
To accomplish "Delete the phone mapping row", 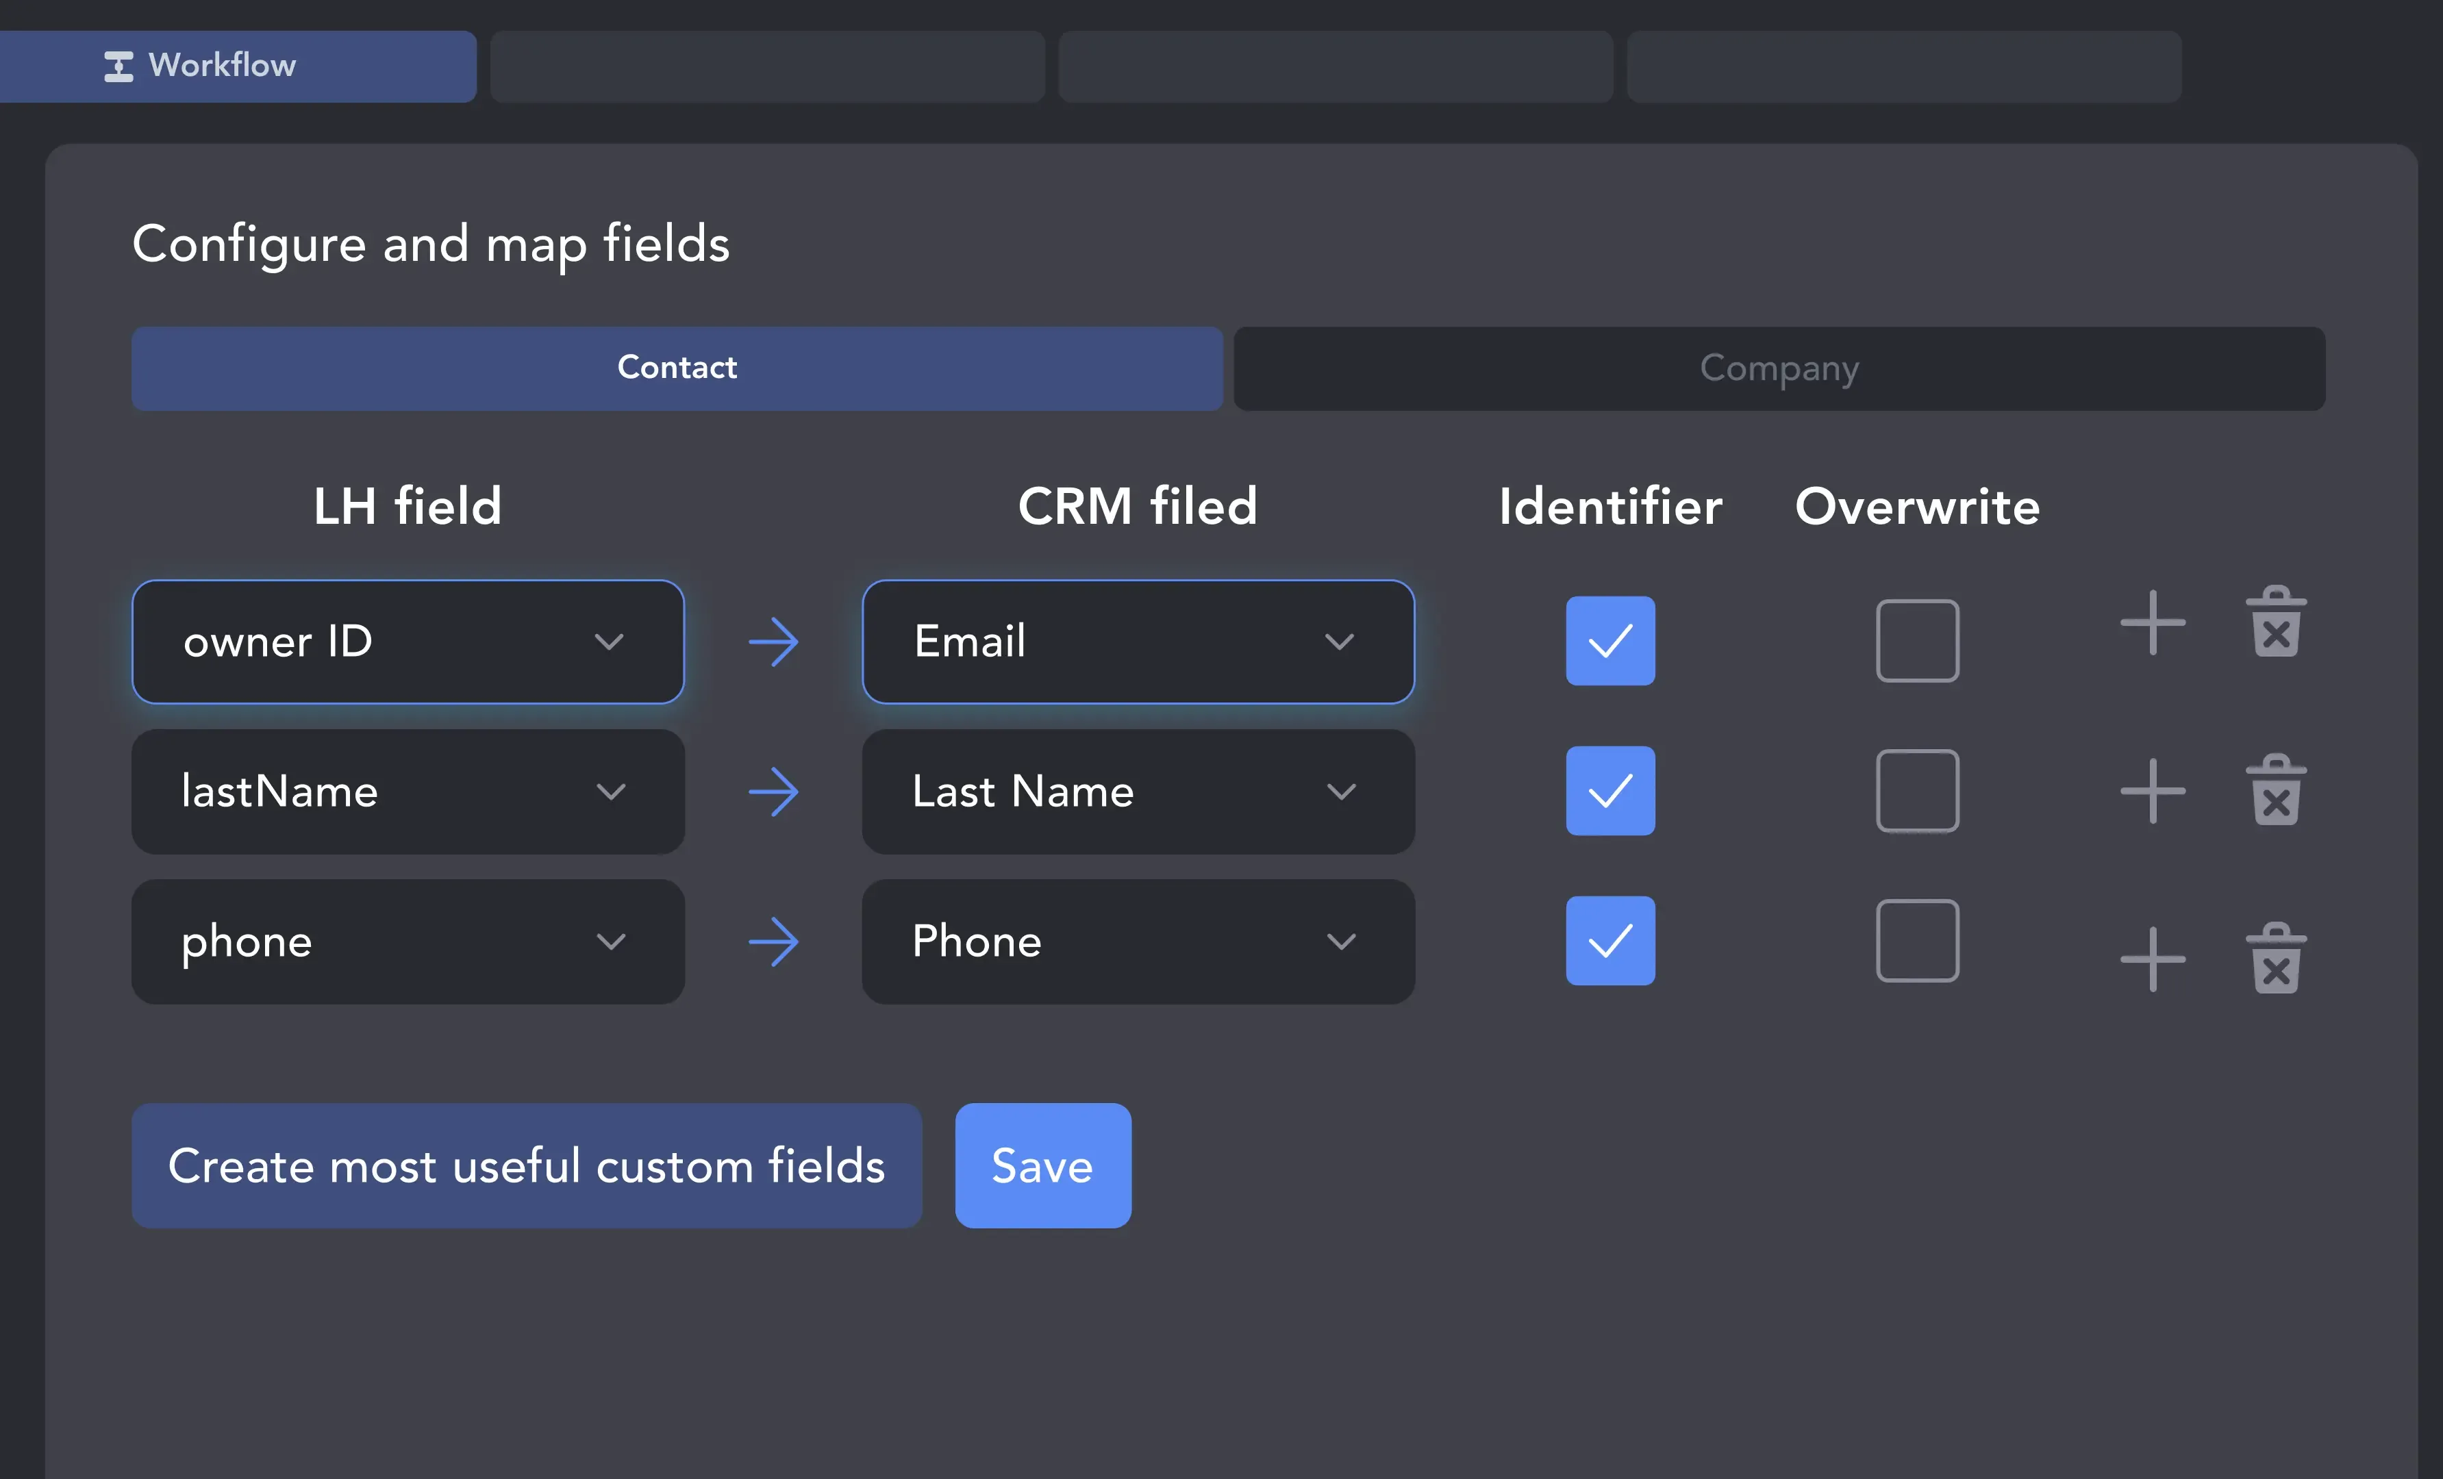I will pyautogui.click(x=2277, y=957).
